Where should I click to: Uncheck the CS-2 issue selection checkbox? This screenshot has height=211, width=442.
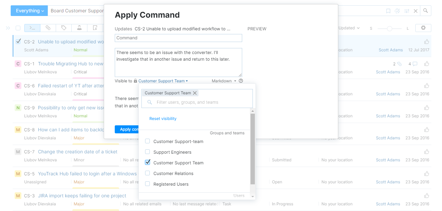click(18, 41)
